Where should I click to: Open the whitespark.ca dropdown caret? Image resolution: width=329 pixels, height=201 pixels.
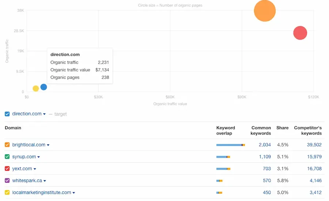[x=45, y=181]
